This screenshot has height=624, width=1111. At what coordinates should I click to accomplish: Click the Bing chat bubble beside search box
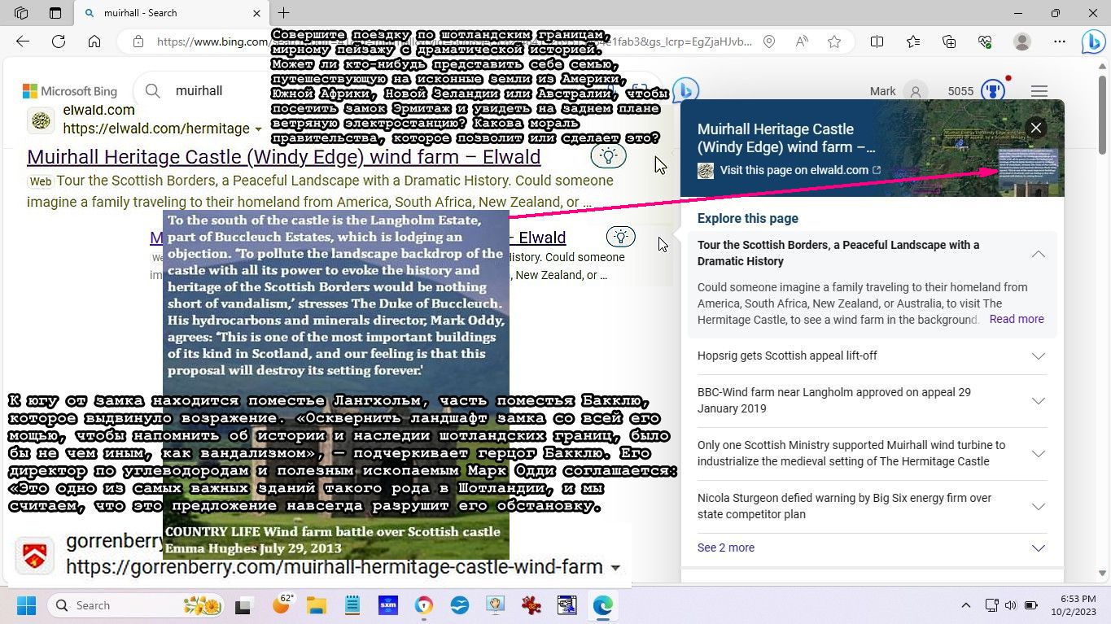pyautogui.click(x=686, y=90)
